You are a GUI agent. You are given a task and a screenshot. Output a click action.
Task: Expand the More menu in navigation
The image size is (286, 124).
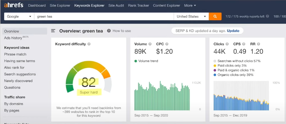(190, 5)
